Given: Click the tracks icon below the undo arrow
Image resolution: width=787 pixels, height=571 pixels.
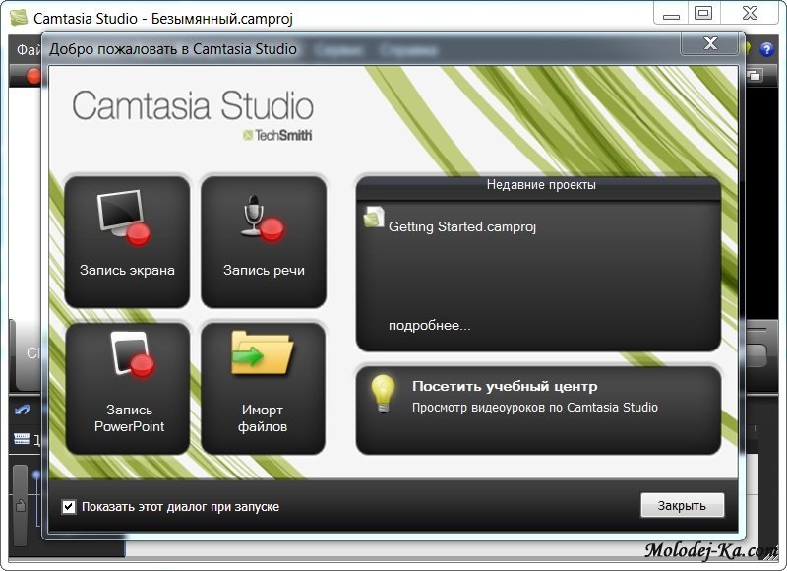Looking at the screenshot, I should pyautogui.click(x=22, y=439).
